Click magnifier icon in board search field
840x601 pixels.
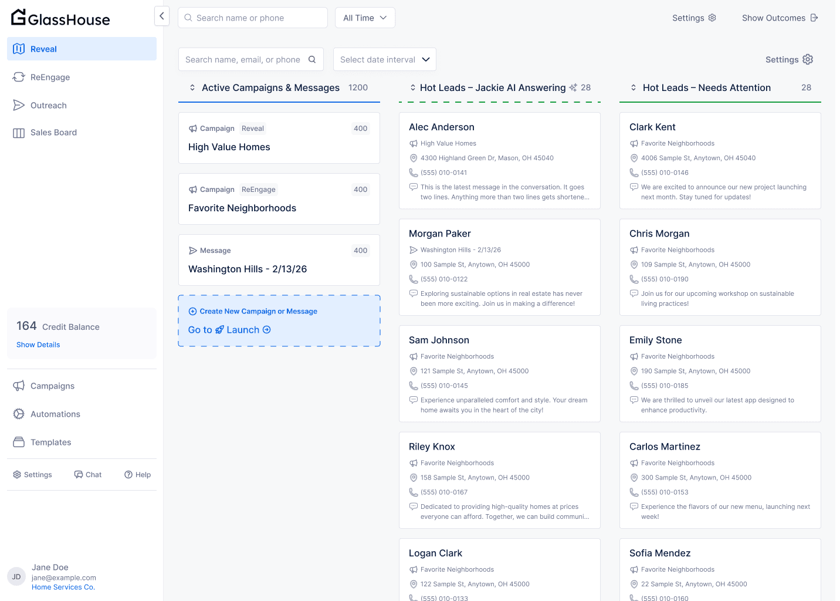click(x=312, y=59)
